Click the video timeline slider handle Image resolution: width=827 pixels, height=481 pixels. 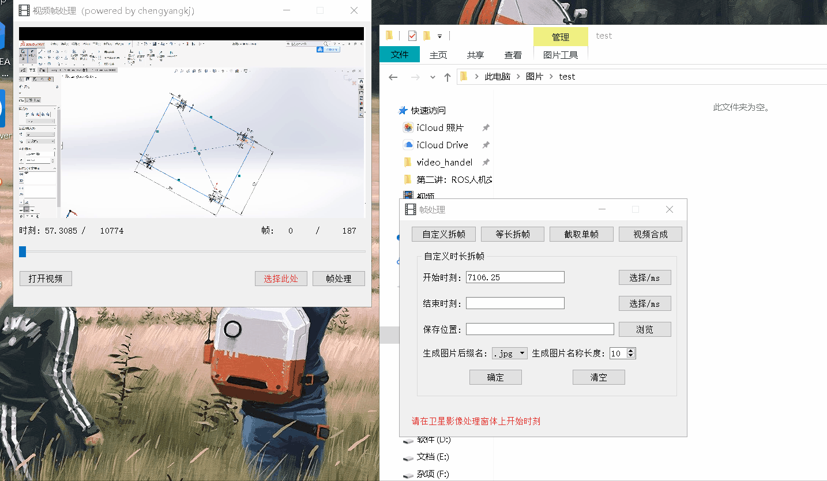pos(22,251)
